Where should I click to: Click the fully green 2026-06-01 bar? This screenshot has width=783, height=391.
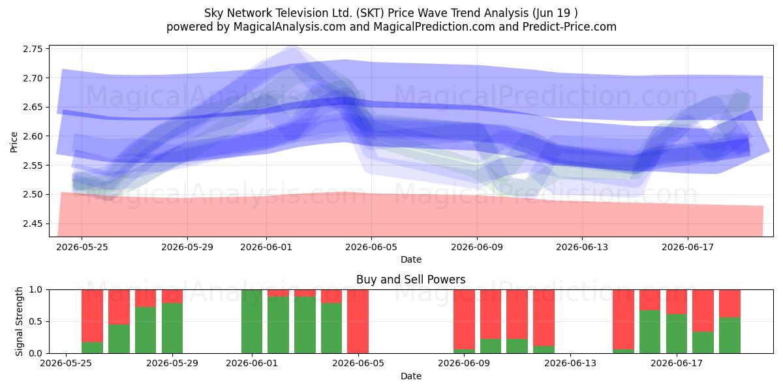click(252, 321)
